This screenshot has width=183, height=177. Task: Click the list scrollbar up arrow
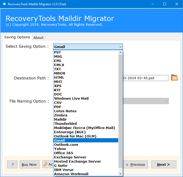pos(120,52)
